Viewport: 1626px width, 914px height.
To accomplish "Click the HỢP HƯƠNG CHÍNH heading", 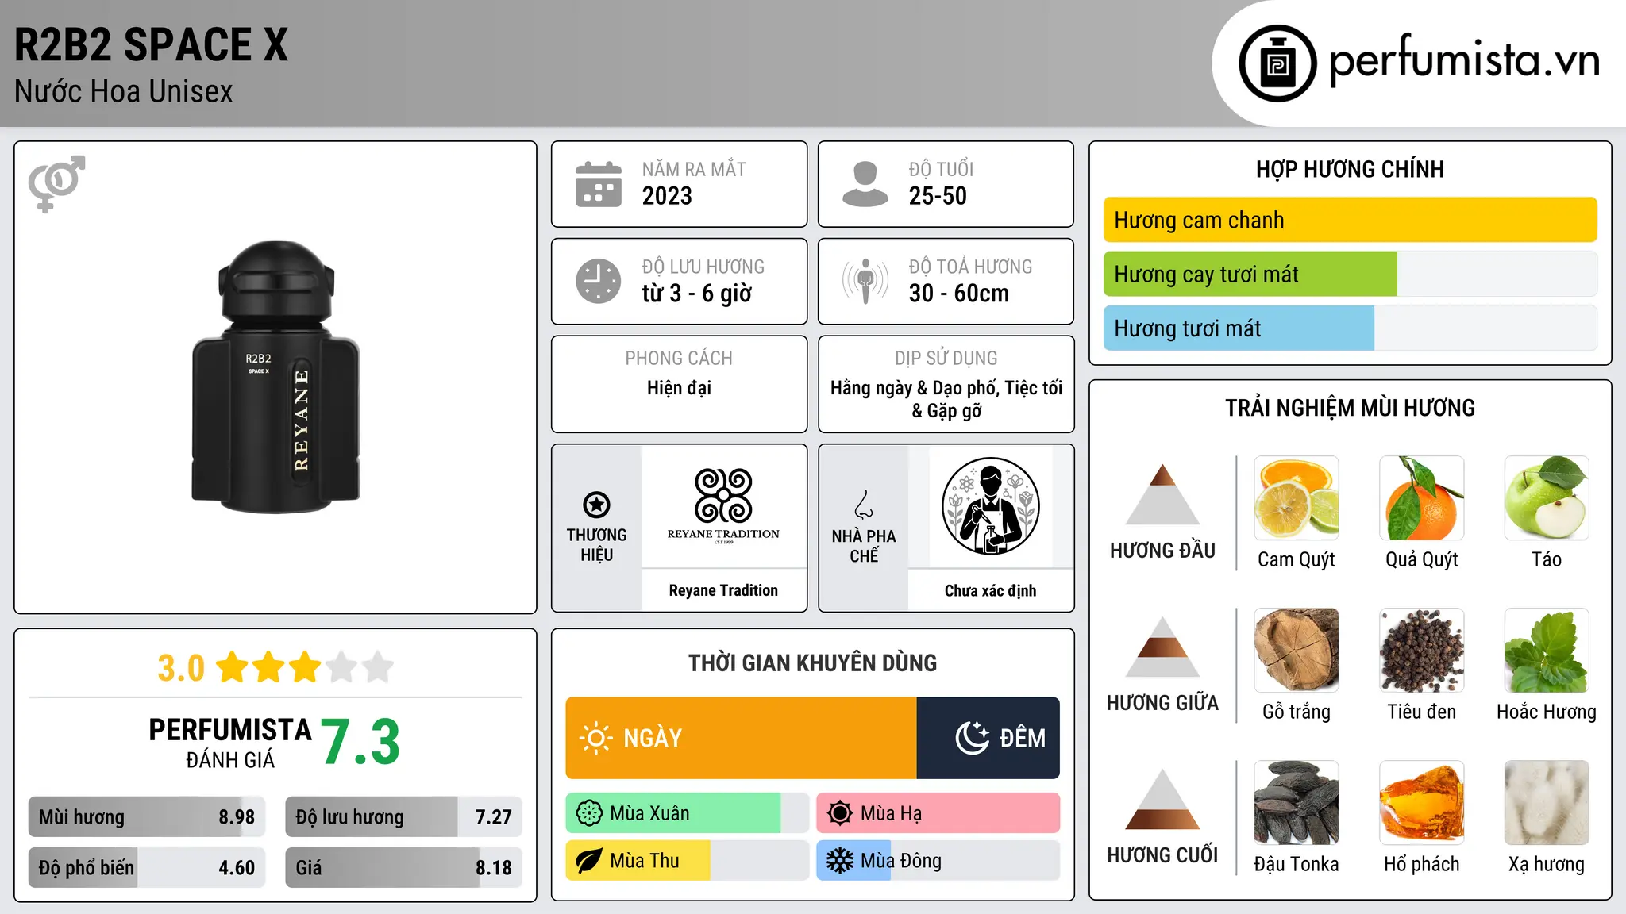I will tap(1350, 169).
